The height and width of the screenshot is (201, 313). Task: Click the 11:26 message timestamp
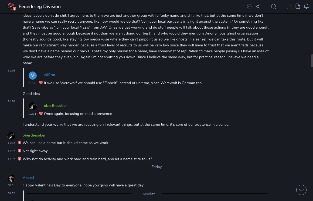11,71
